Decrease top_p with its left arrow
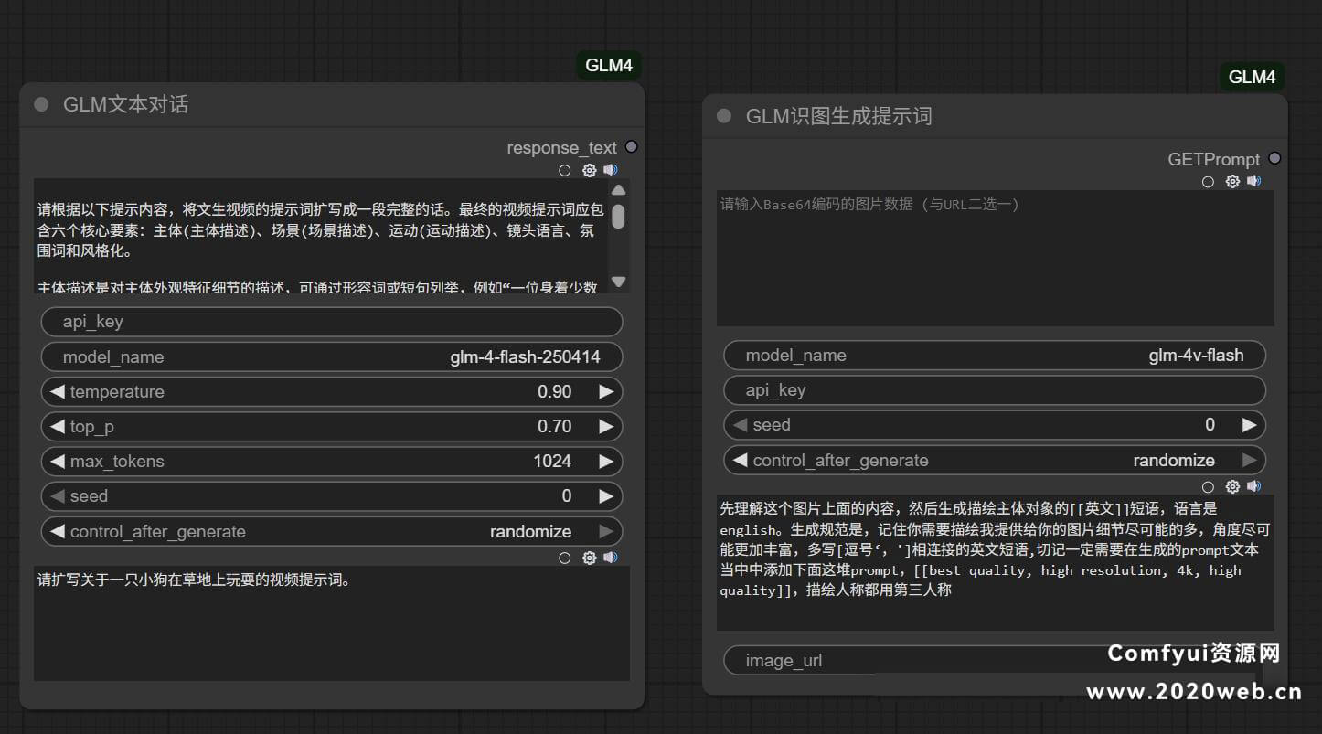This screenshot has width=1322, height=734. tap(57, 426)
